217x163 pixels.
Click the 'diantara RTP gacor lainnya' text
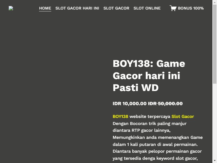click(142, 130)
